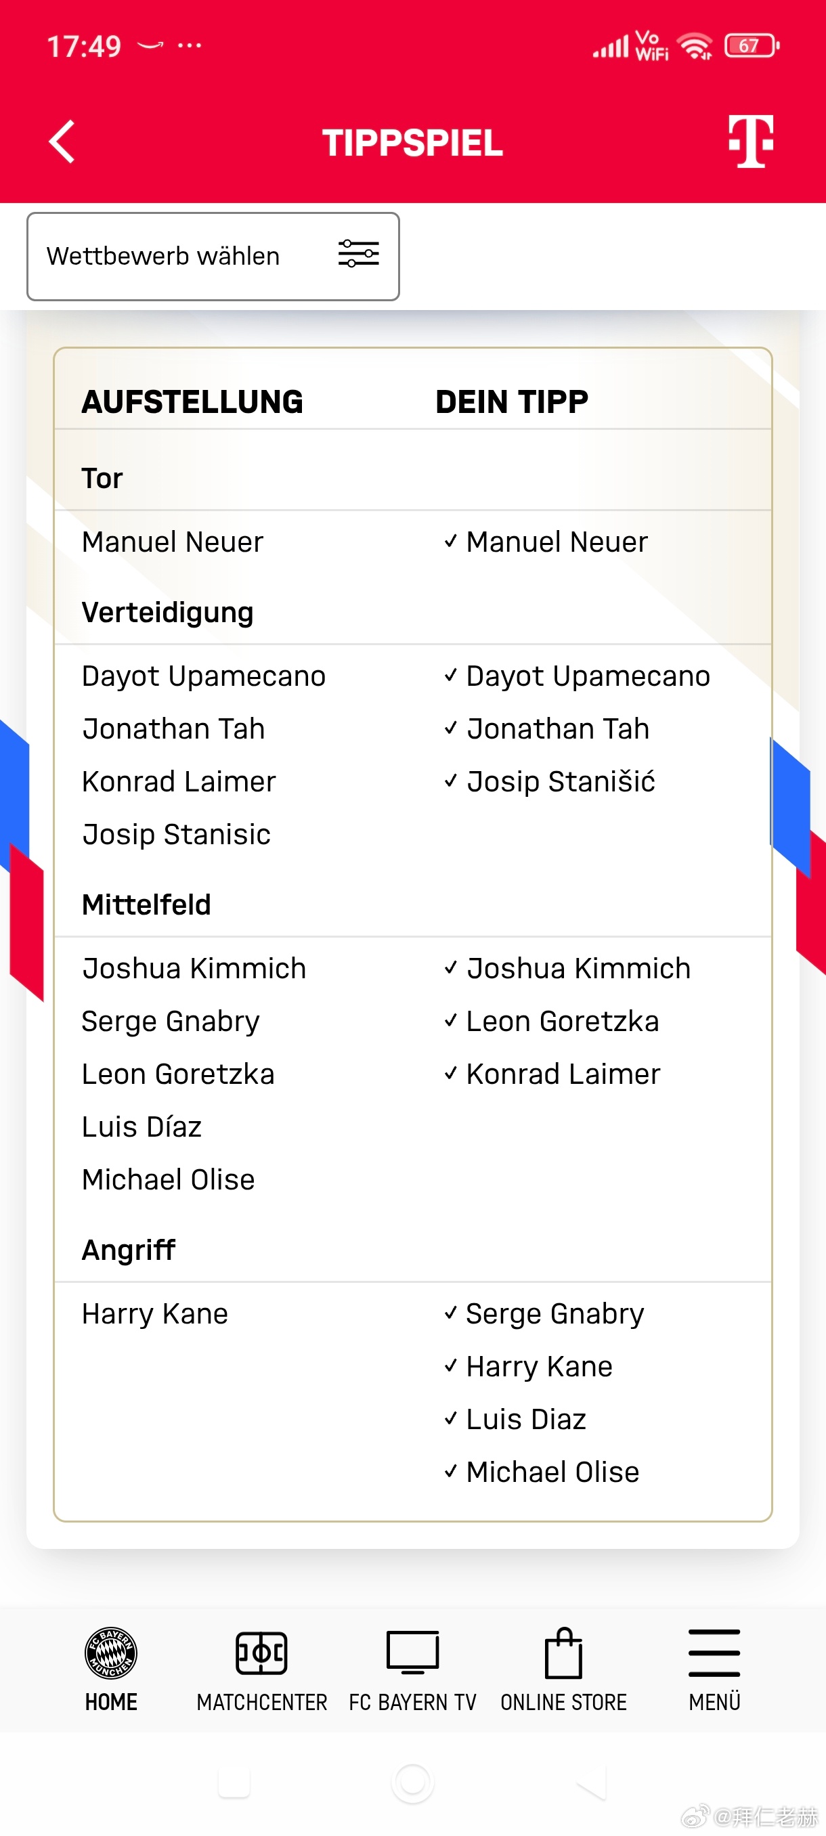Tap checkmark beside Josip Stanišić tip
This screenshot has height=1836, width=826.
(x=450, y=781)
